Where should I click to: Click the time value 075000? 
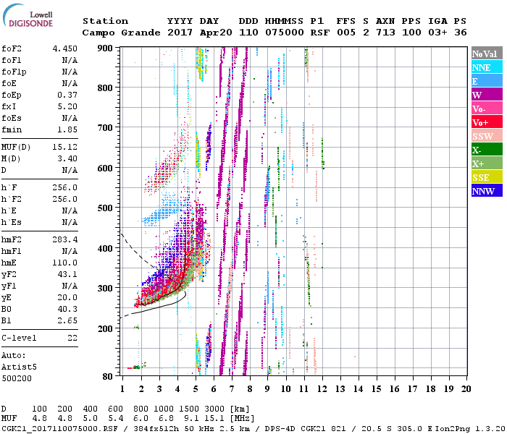point(285,33)
